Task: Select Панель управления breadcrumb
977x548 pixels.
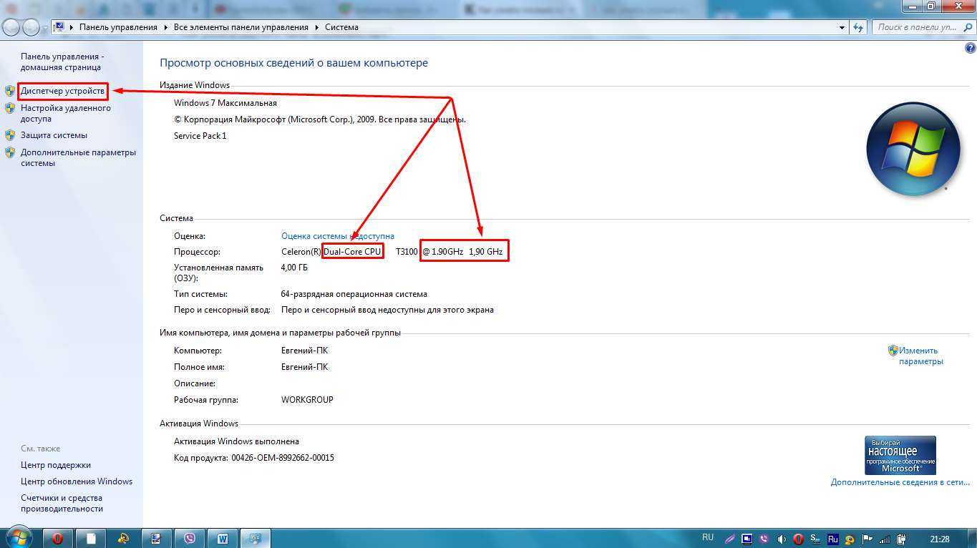Action: point(118,27)
